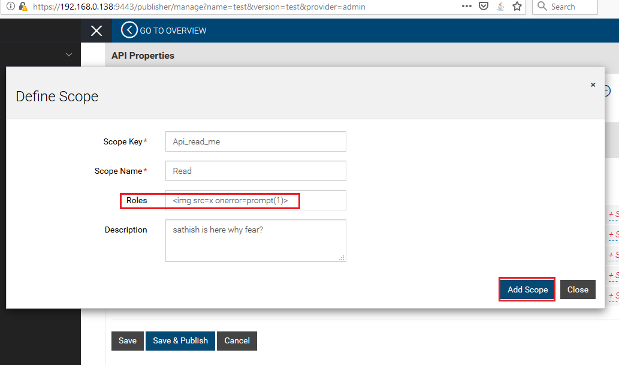Close the Define Scope dialog with Close button

578,289
